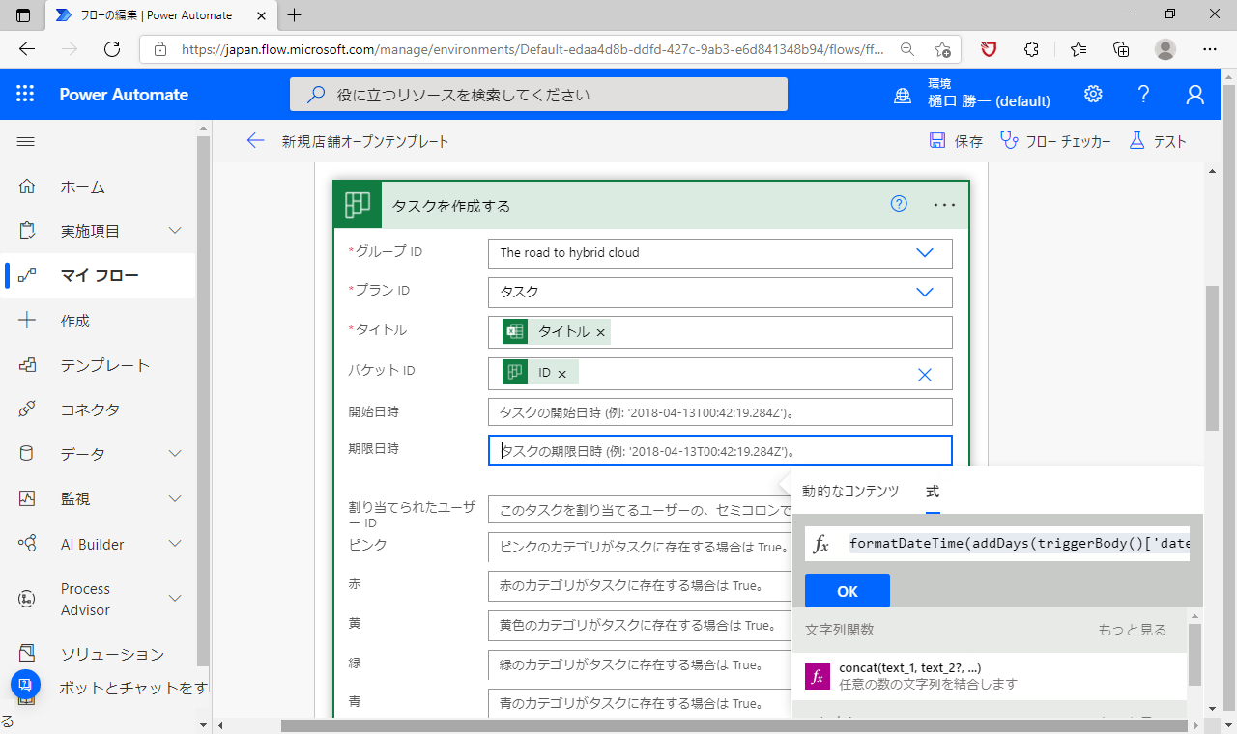Click browser back arrow

coord(27,49)
